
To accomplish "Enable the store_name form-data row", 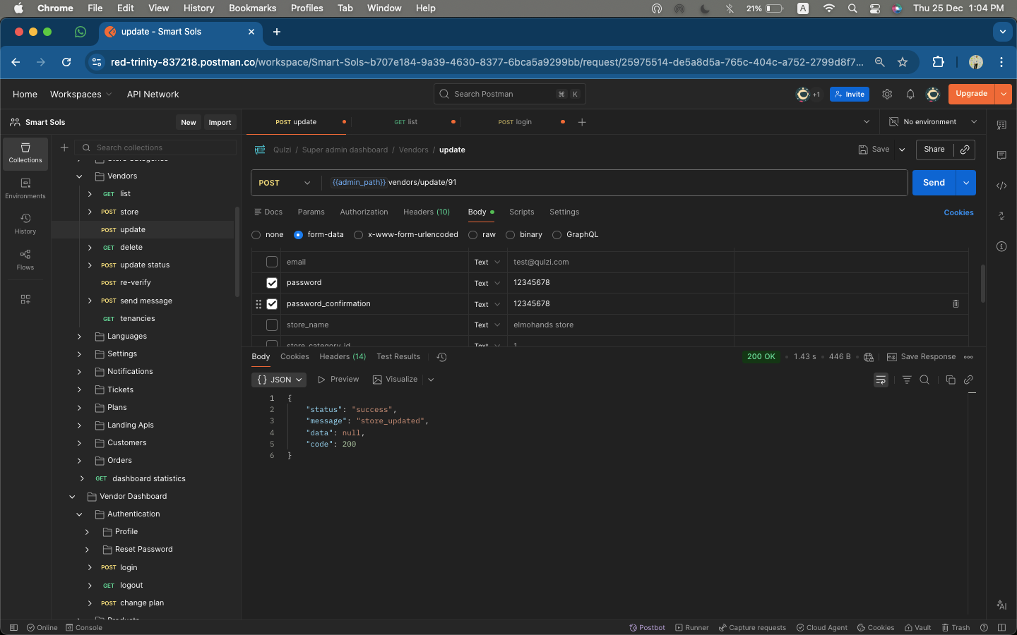I will tap(272, 325).
